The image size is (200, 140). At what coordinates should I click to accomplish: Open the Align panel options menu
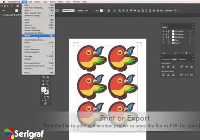coord(192,59)
